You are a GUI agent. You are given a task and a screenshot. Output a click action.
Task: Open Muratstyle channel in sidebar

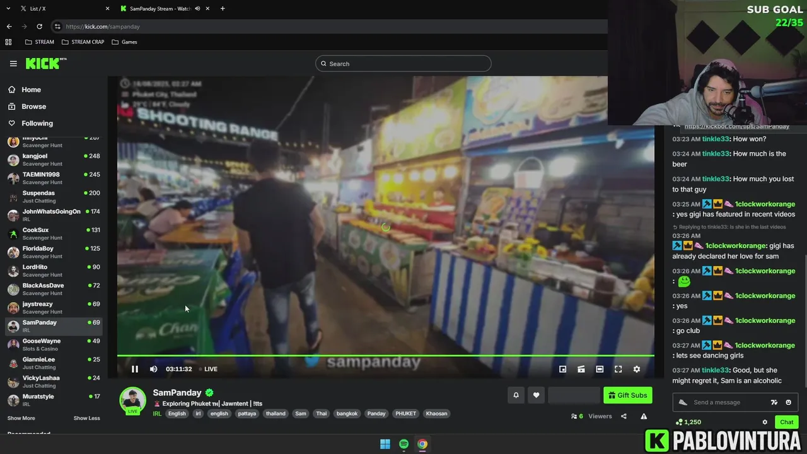54,400
